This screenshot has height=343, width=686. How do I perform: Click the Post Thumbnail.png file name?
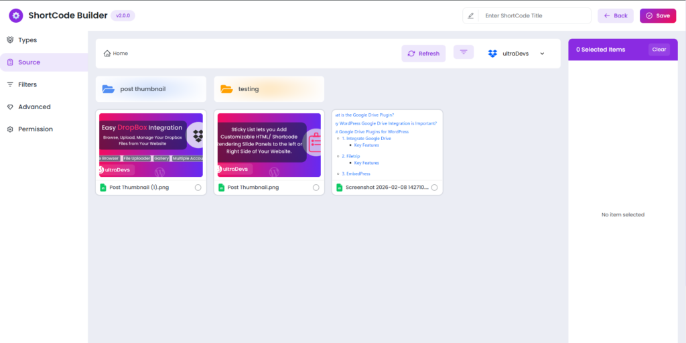(x=253, y=188)
